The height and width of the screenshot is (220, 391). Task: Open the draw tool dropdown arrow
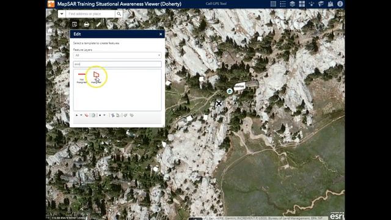104,116
